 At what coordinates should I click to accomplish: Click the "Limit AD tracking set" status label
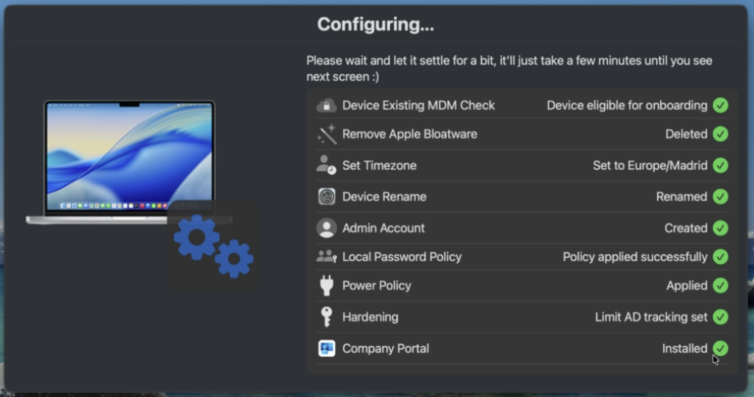[651, 317]
